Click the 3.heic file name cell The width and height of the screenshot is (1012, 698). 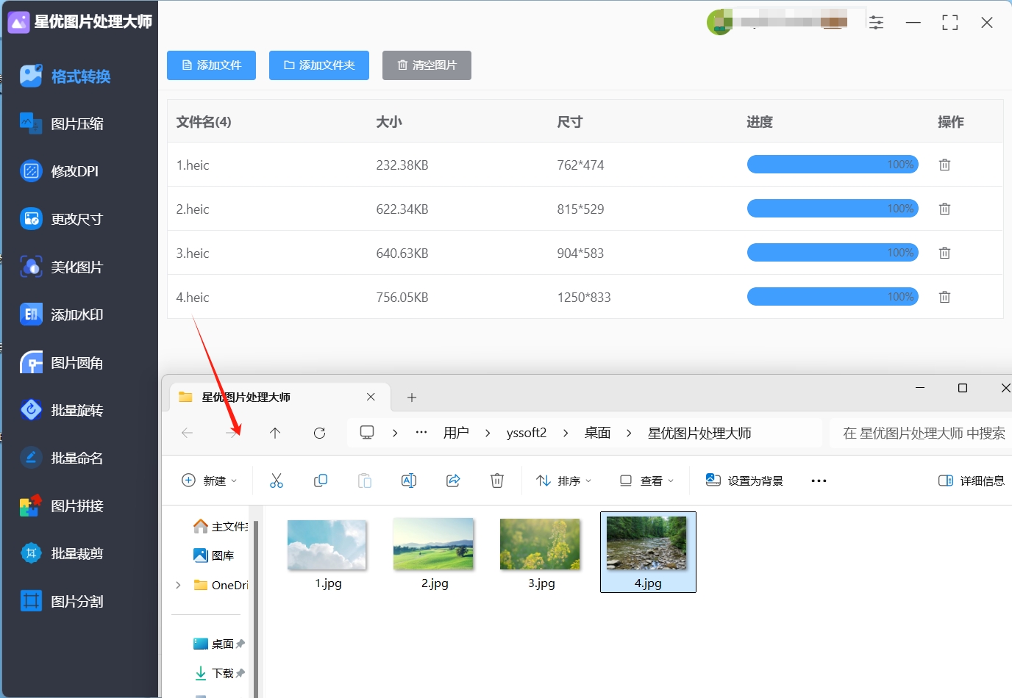pos(193,253)
